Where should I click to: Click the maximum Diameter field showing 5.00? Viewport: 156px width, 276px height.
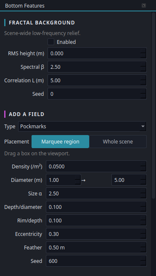click(129, 180)
